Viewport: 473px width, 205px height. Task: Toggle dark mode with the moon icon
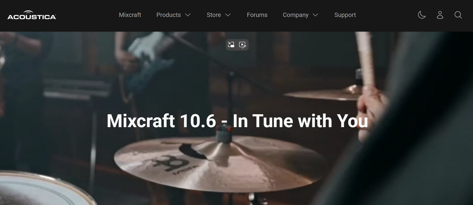tap(422, 15)
